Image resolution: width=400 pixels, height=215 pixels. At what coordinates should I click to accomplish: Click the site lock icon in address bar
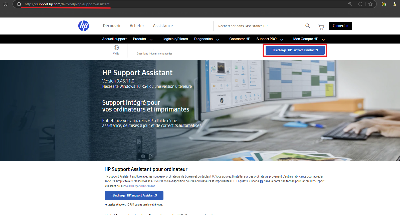19,4
